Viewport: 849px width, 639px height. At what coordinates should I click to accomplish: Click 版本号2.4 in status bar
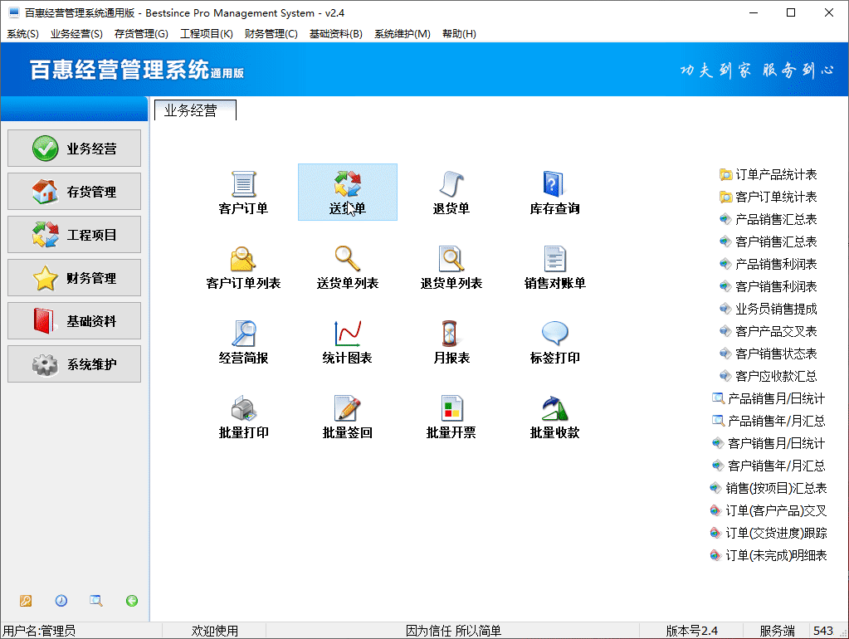click(x=691, y=631)
